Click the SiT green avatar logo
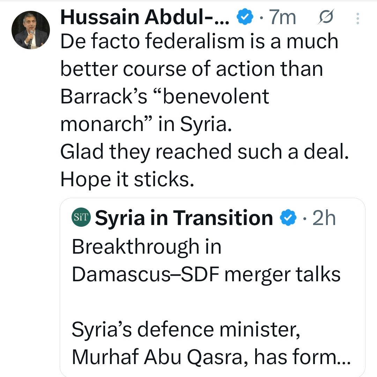This screenshot has height=377, width=377. point(81,217)
